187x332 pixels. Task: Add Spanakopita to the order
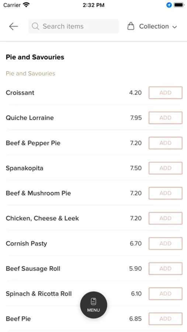[x=165, y=168]
